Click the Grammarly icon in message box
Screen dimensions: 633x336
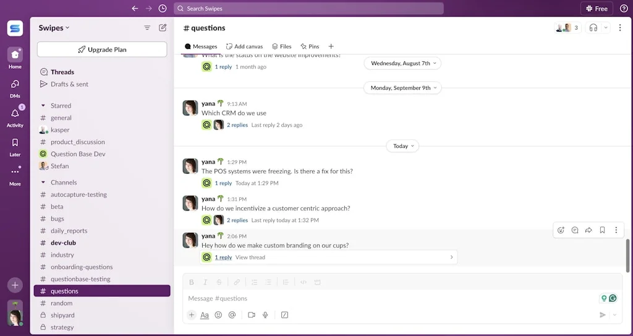613,298
